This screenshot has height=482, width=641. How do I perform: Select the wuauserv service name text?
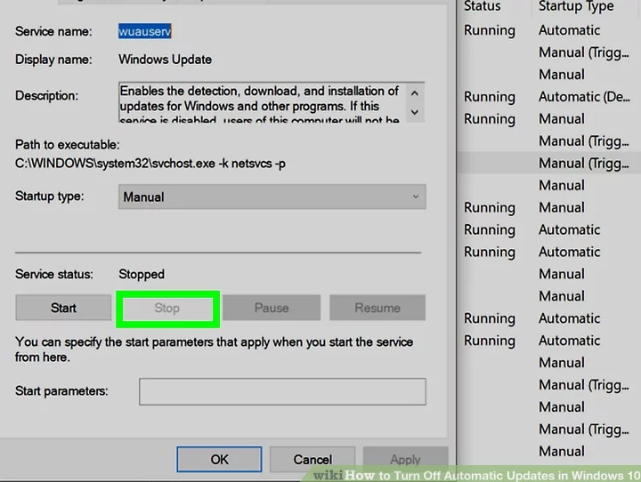[x=145, y=31]
